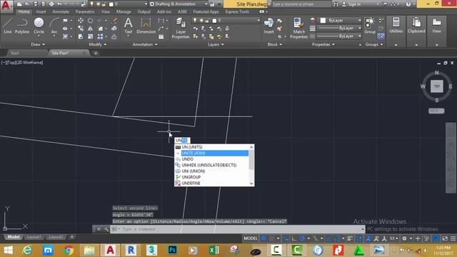Click the Copy tool icon
457x257 pixels.
[x=81, y=29]
